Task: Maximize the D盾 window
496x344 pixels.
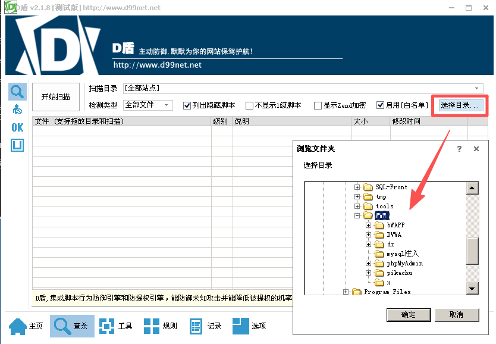Action: click(x=469, y=8)
